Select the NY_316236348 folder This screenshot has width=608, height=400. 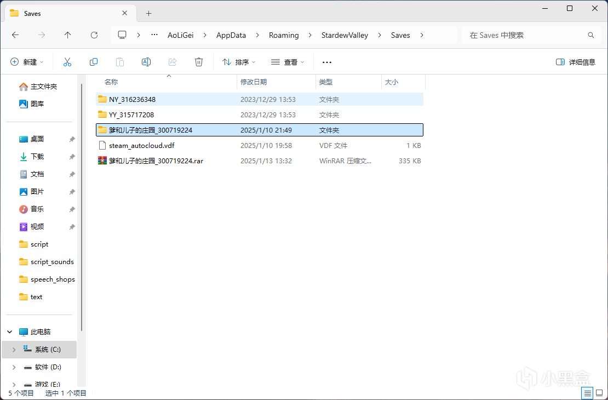(260, 99)
